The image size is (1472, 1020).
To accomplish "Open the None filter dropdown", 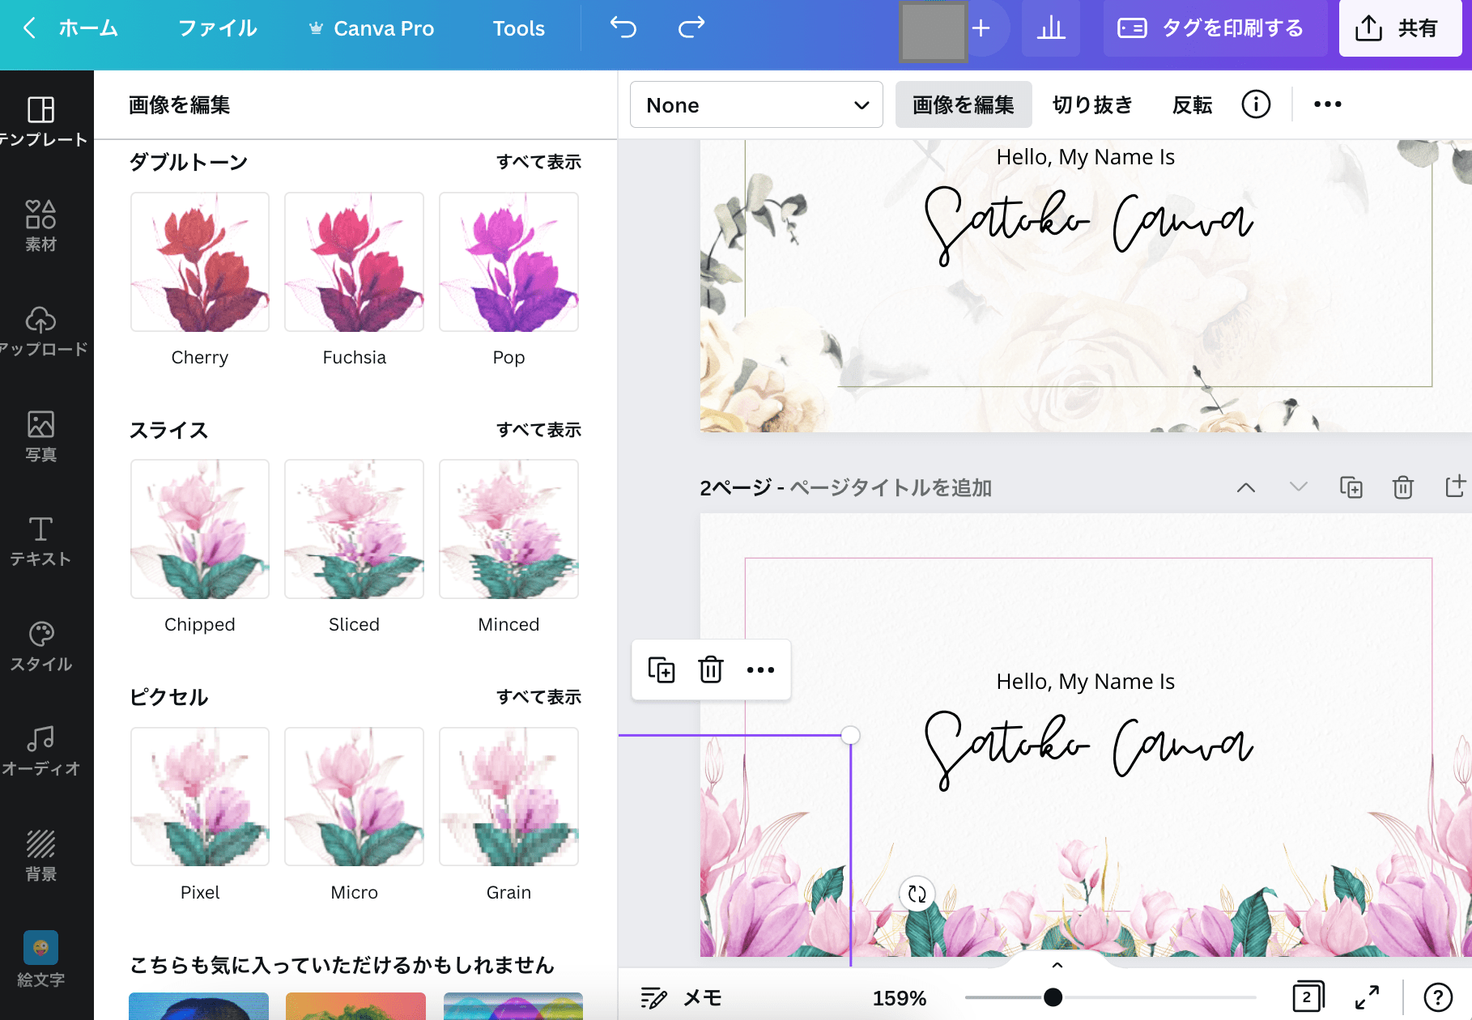I will point(755,104).
